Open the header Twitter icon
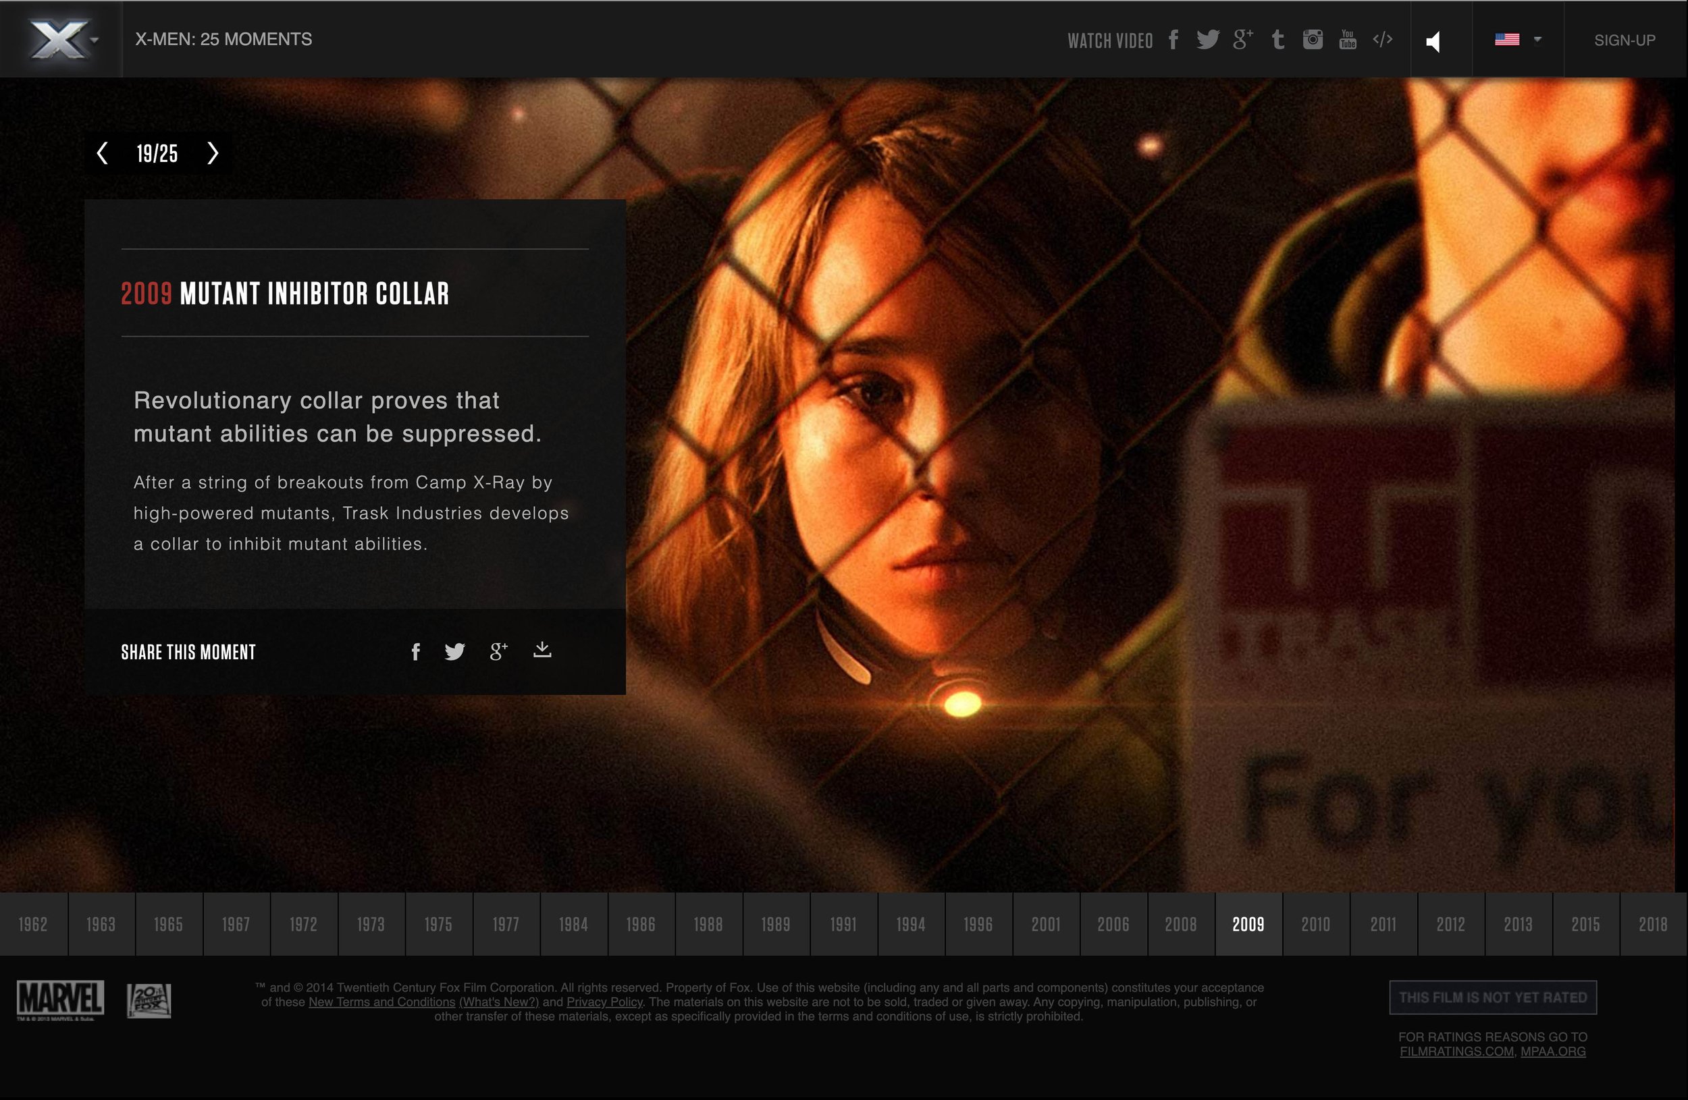Image resolution: width=1688 pixels, height=1100 pixels. [x=1208, y=40]
